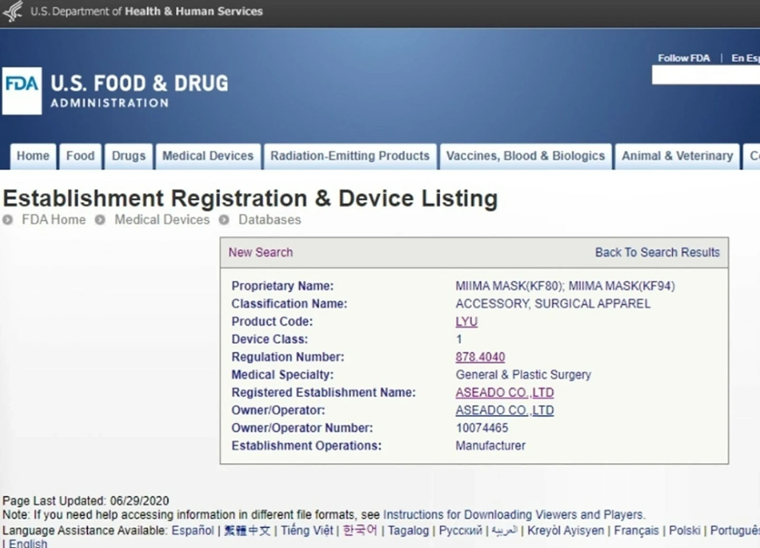This screenshot has height=548, width=760.
Task: Open the Databases breadcrumb link
Action: click(270, 220)
